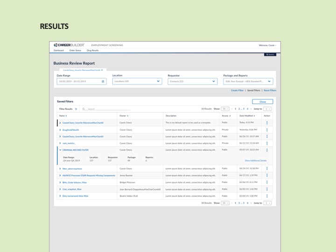The width and height of the screenshot is (336, 252).
Task: Open the BMy_Order Volume_Filter link
Action: pos(75,182)
